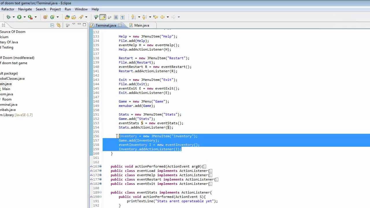370x208 pixels.
Task: Open the New Java Class dropdown arrow
Action: click(x=58, y=17)
